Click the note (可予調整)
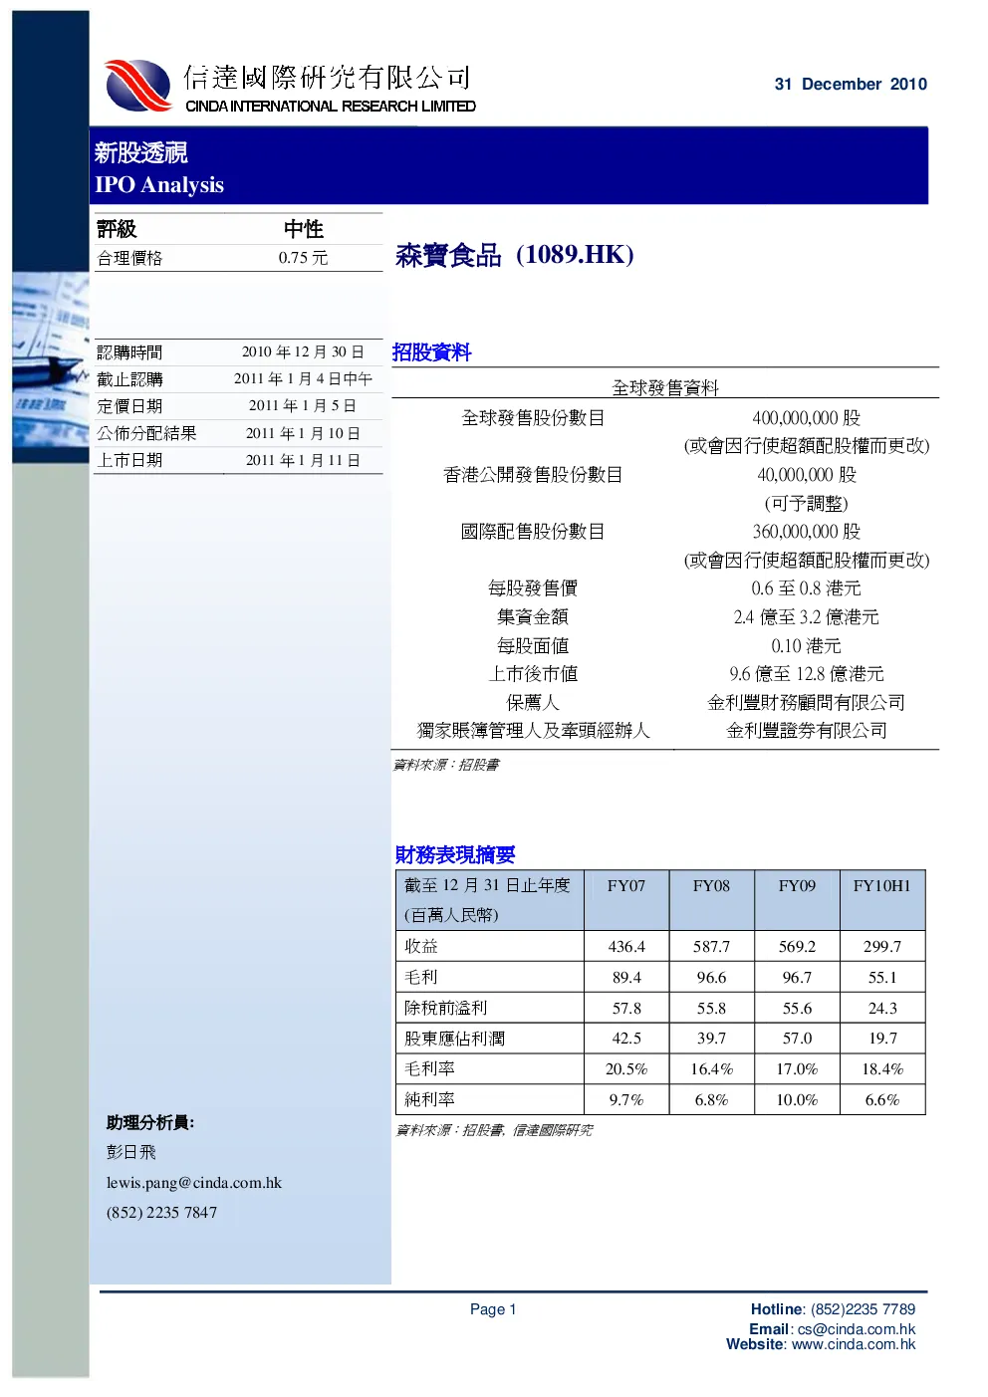Viewport: 988px width, 1397px height. pyautogui.click(x=807, y=504)
